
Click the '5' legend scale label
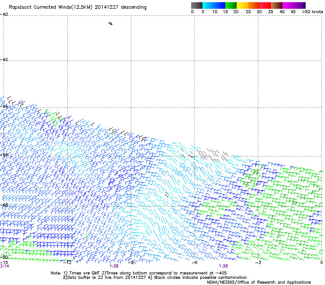203,12
